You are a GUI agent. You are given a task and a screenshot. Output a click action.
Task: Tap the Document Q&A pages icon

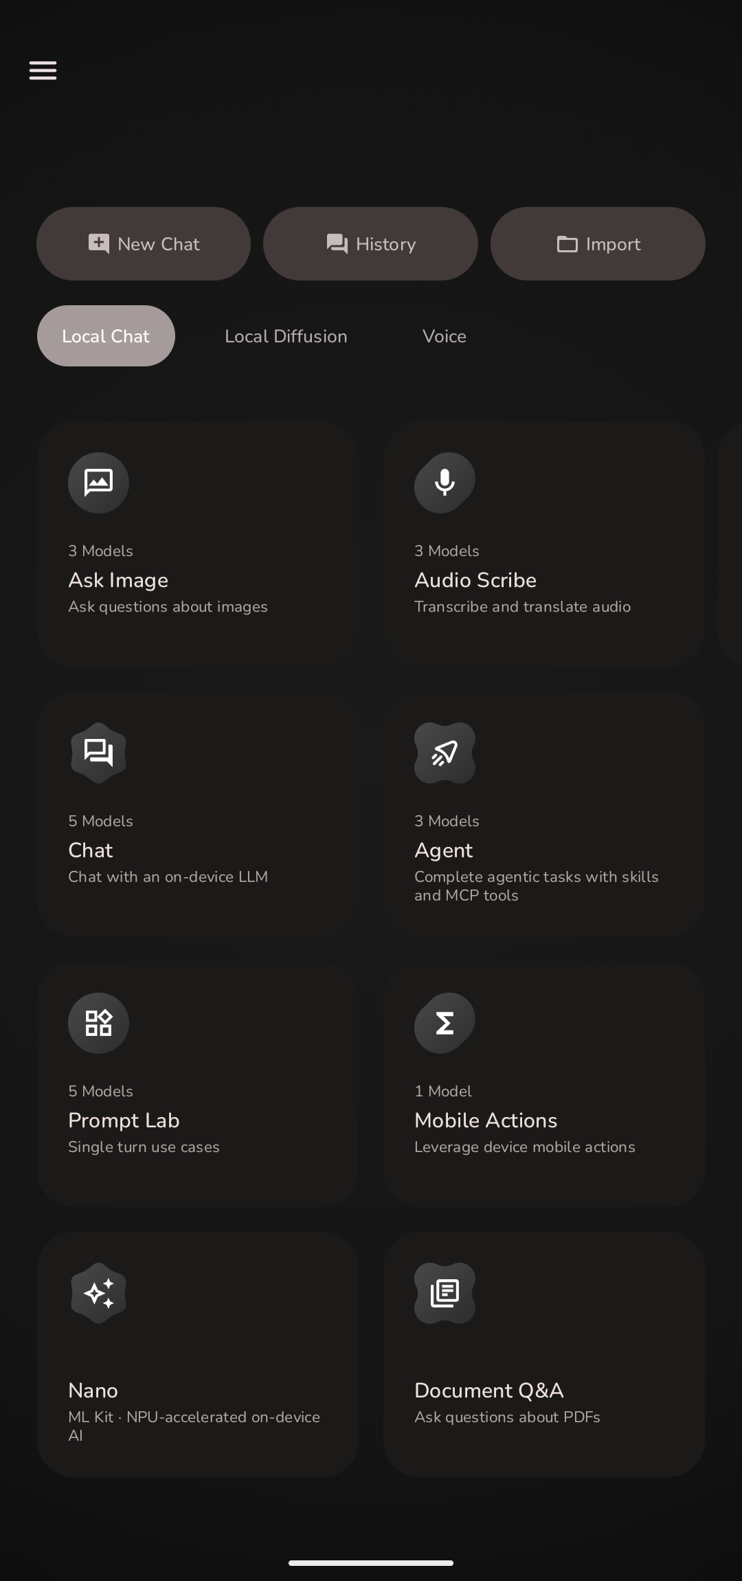coord(445,1293)
